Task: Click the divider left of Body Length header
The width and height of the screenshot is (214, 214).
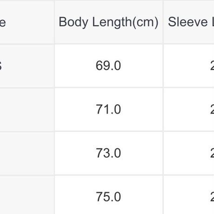Action: coord(54,22)
